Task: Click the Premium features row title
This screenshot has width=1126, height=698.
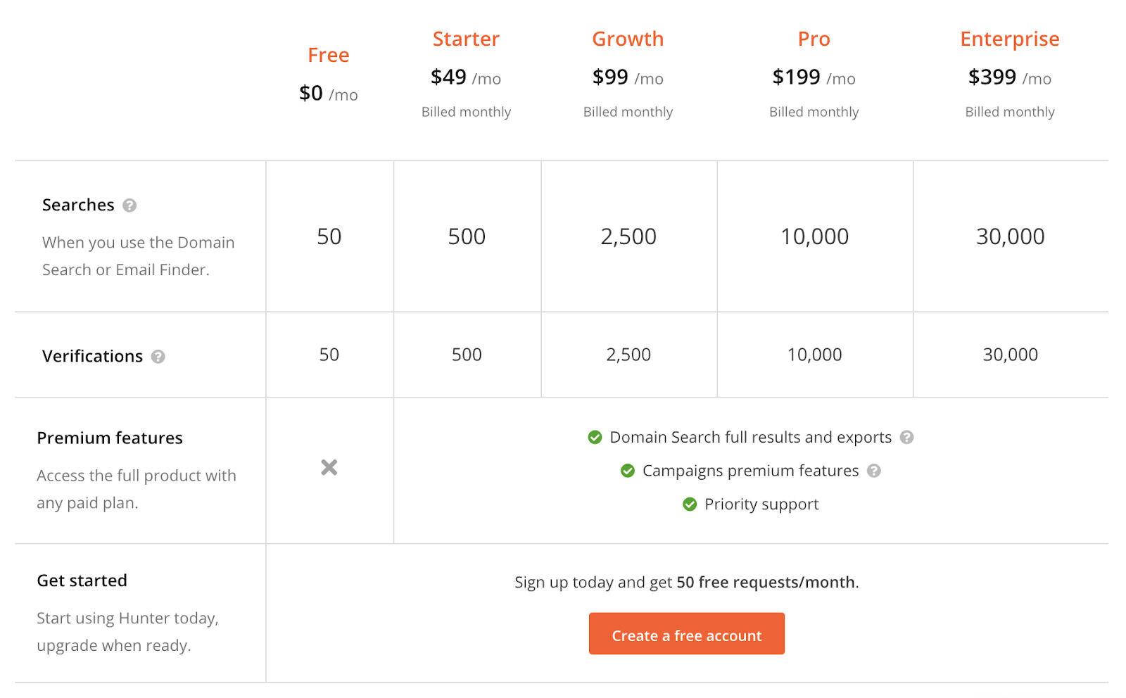Action: (110, 438)
